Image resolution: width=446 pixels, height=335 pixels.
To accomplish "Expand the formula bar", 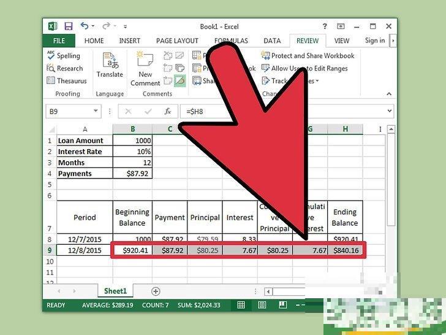I will pyautogui.click(x=390, y=112).
